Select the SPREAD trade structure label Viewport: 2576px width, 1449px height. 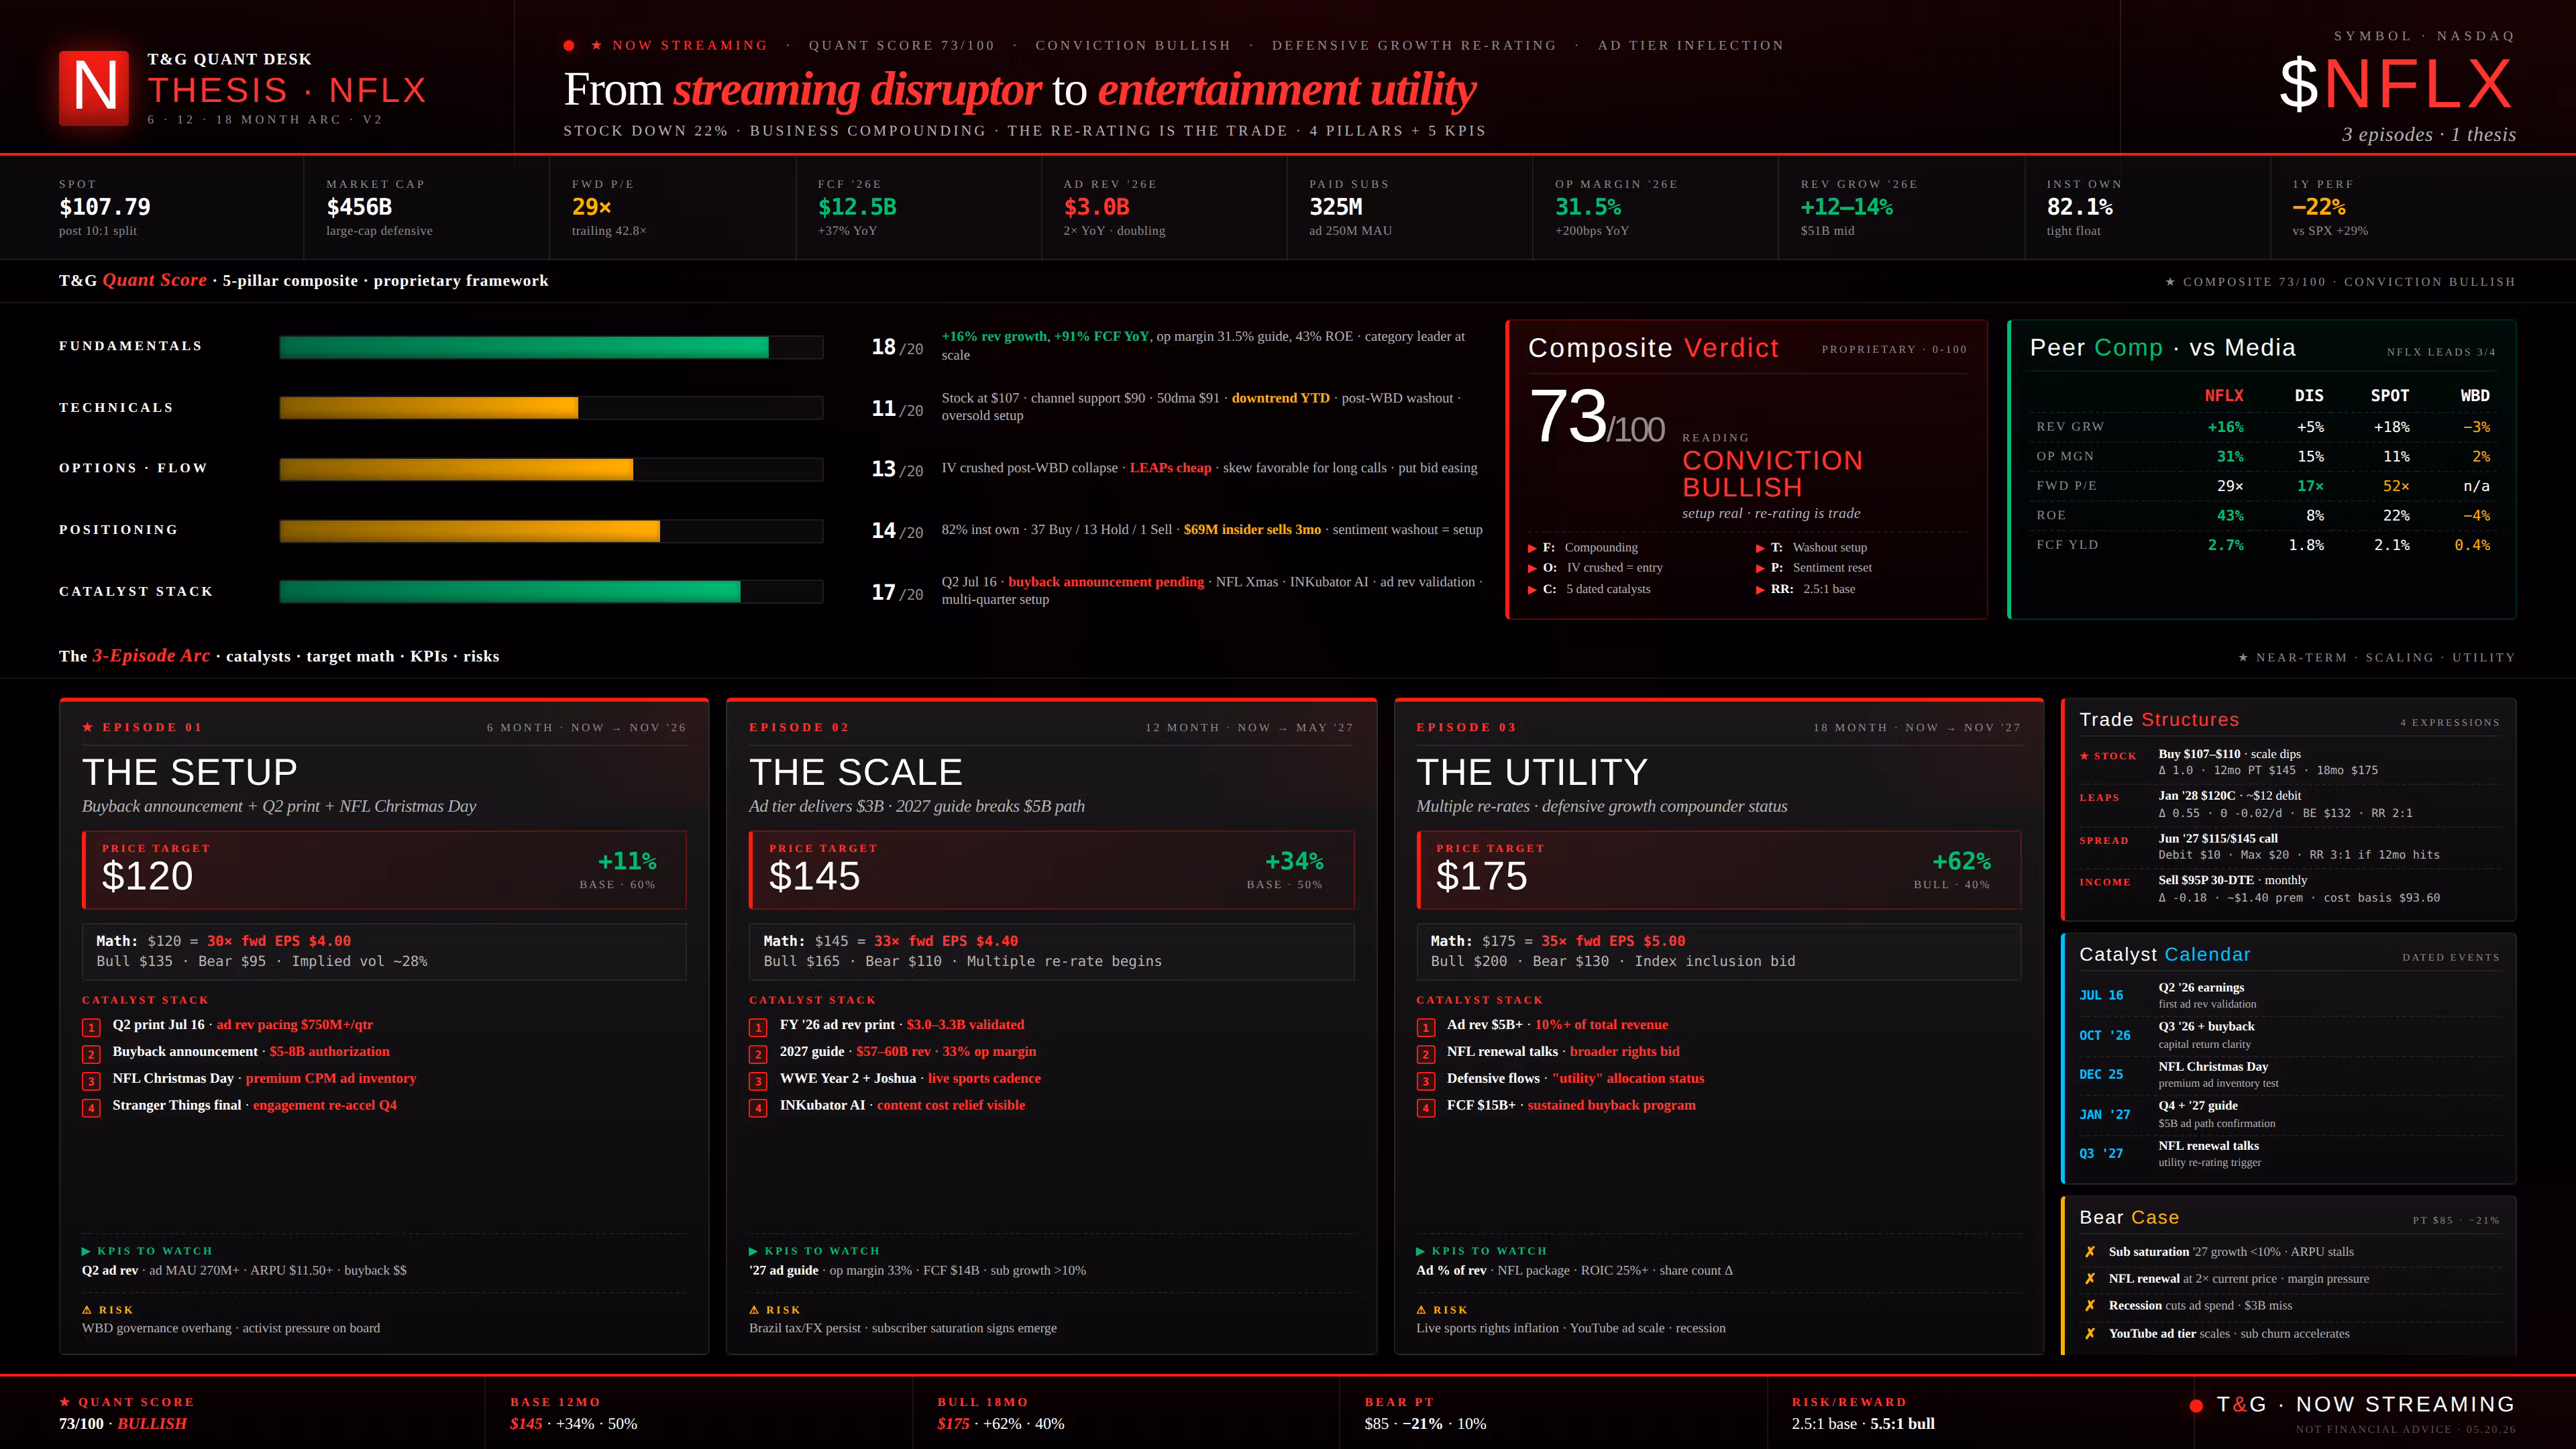(2104, 841)
